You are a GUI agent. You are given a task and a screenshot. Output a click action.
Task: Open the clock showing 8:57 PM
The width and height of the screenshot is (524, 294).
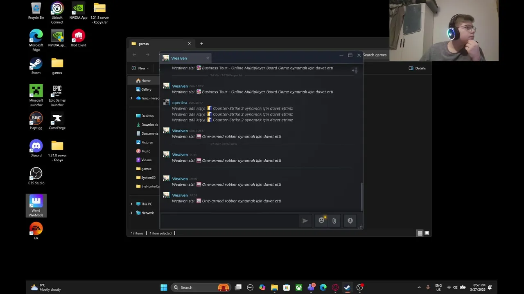click(478, 287)
